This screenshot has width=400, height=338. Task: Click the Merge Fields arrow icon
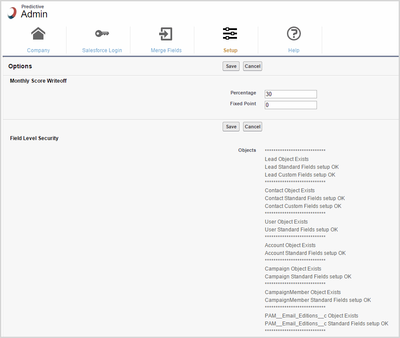pyautogui.click(x=166, y=33)
